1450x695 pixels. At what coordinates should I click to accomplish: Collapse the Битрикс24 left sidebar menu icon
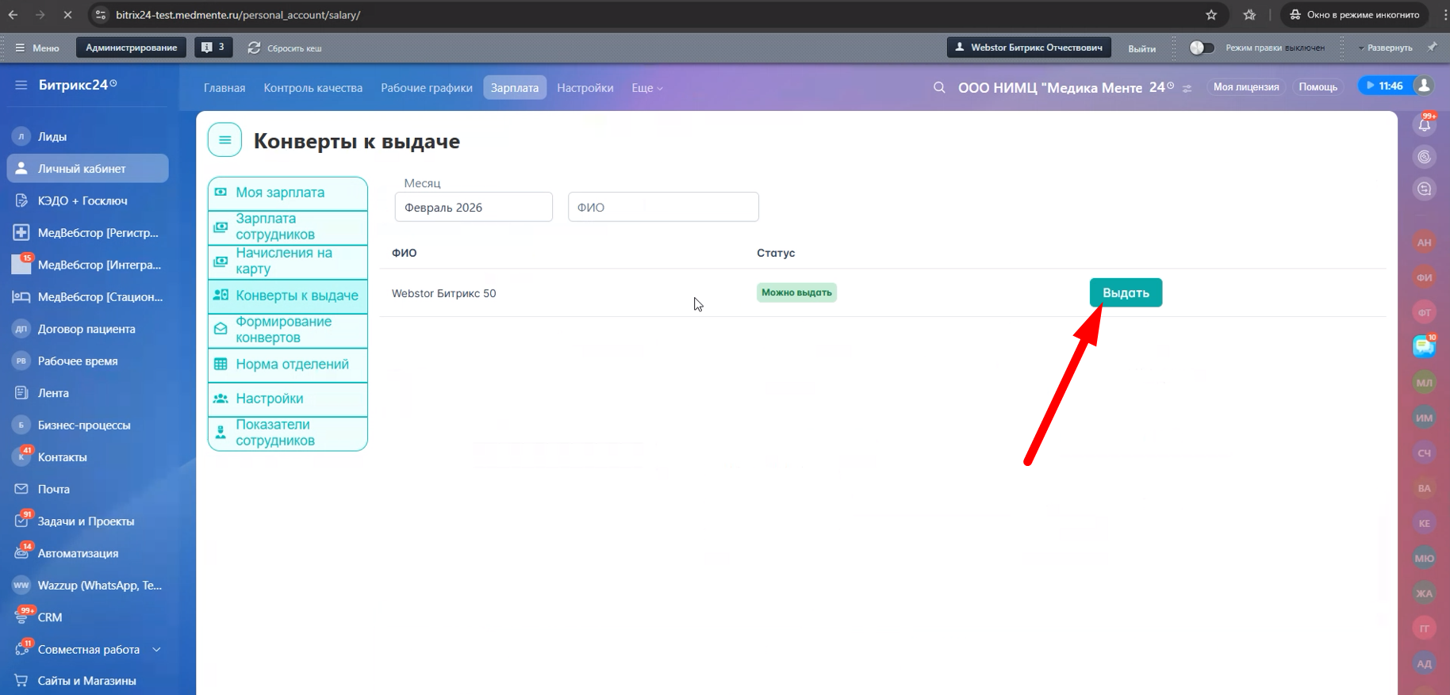21,85
